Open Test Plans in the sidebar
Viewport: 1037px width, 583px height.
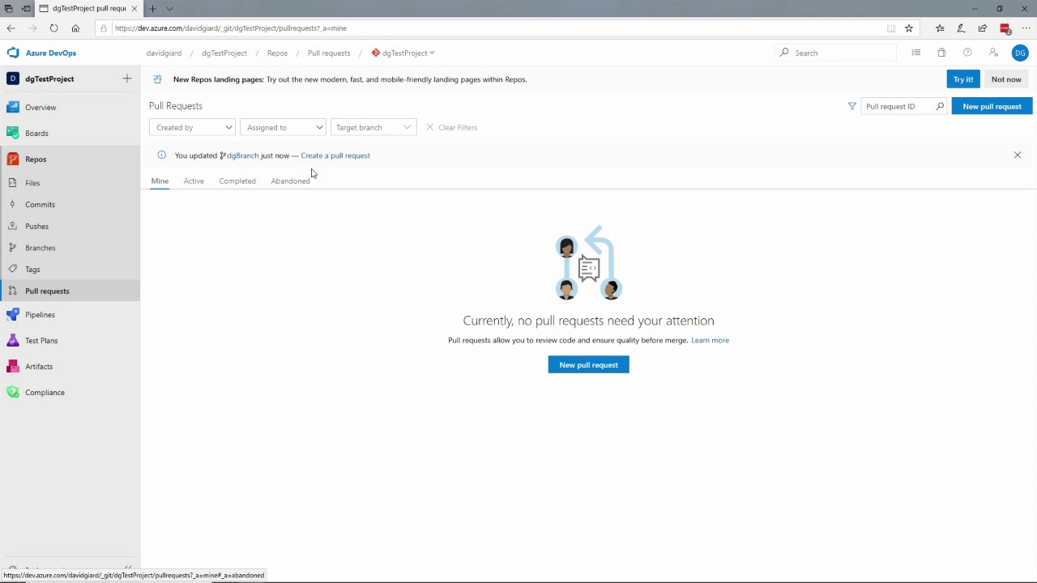coord(41,340)
